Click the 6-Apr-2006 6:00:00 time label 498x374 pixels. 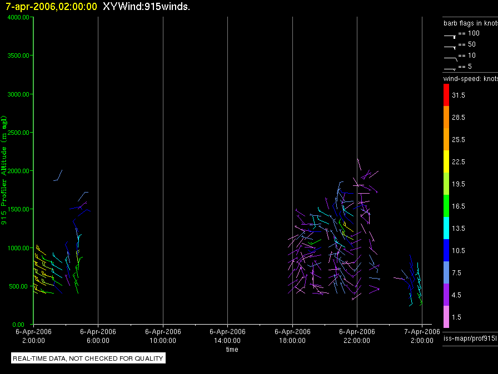(98, 336)
